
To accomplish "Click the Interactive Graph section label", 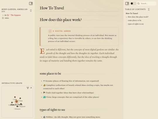I will click(x=12, y=83).
